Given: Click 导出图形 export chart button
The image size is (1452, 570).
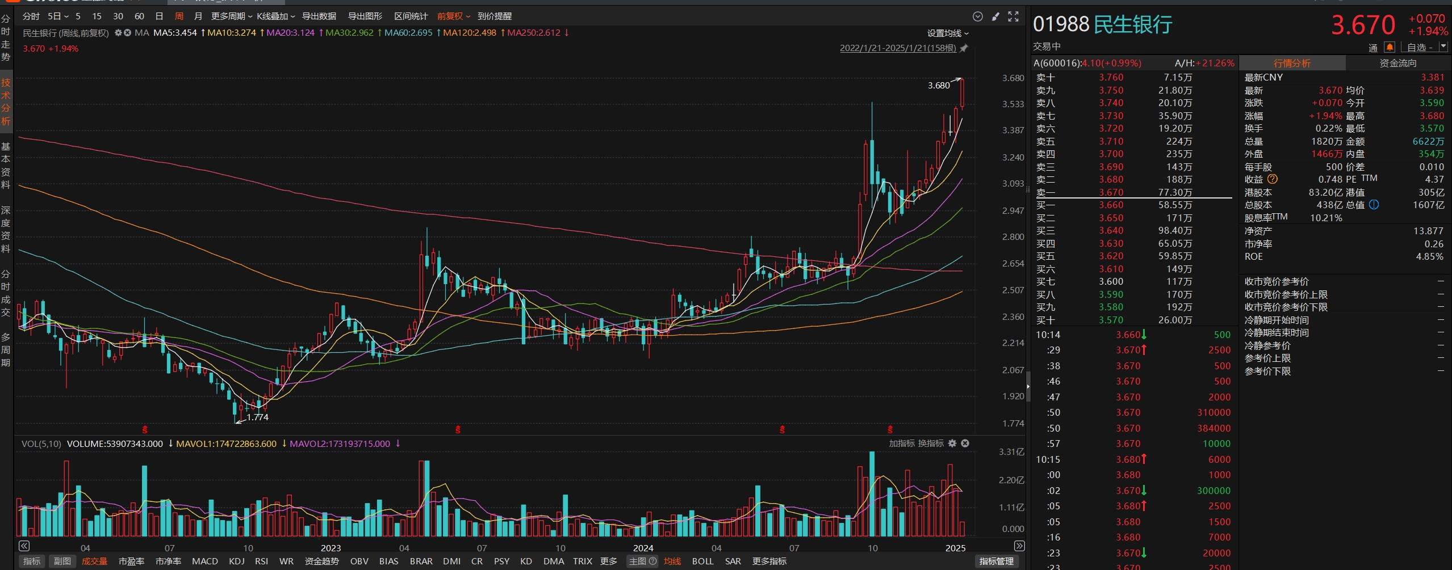Looking at the screenshot, I should click(x=365, y=16).
